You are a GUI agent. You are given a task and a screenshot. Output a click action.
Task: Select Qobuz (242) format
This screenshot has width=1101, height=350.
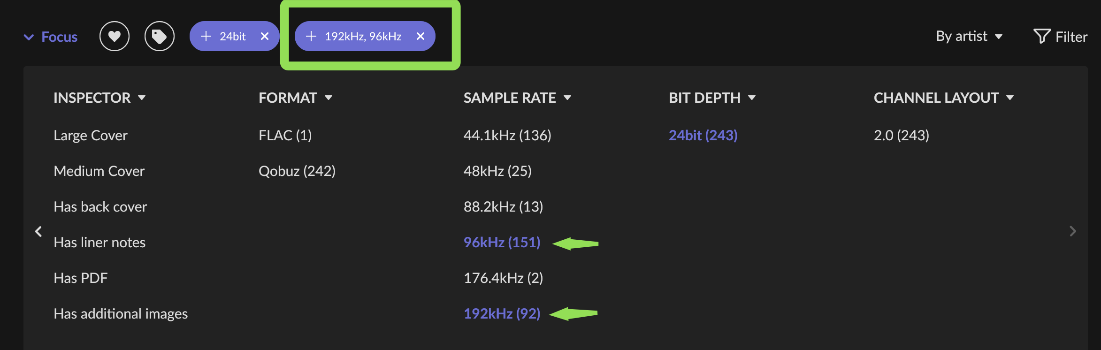[x=297, y=171]
